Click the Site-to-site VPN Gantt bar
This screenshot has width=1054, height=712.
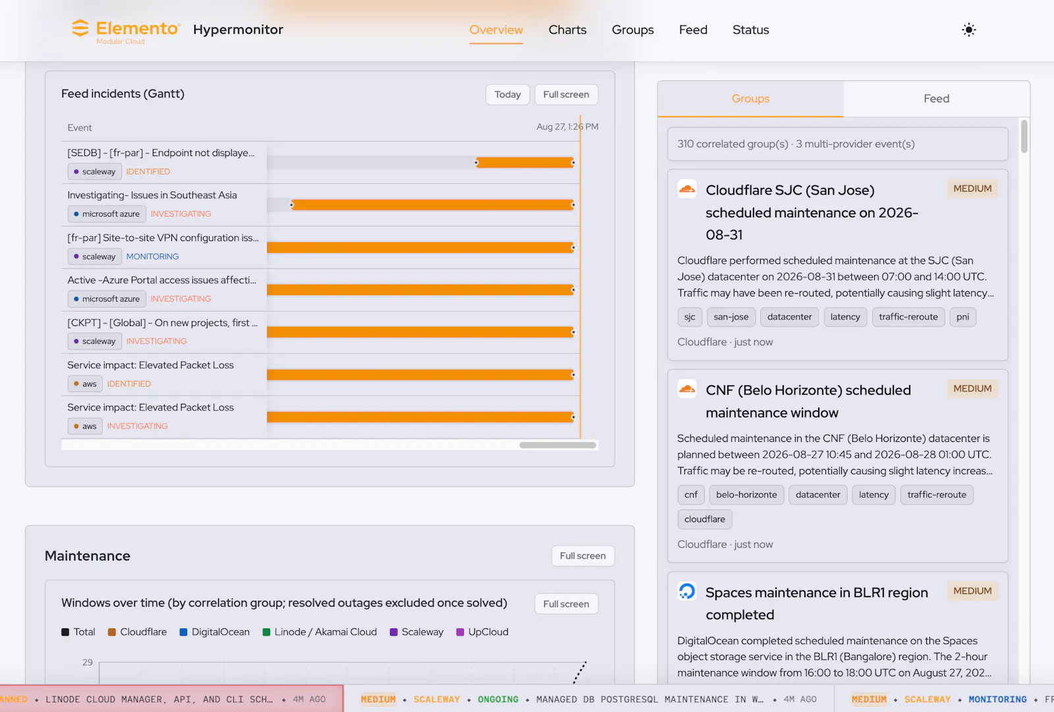tap(420, 248)
